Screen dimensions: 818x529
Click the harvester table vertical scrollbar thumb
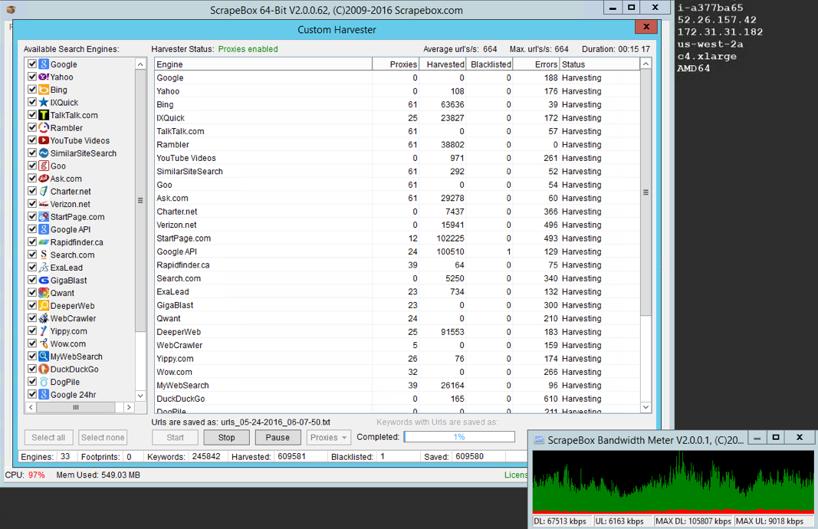[646, 192]
